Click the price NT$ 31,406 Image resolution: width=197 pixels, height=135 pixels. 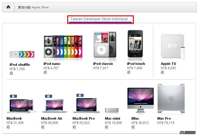click(x=15, y=123)
